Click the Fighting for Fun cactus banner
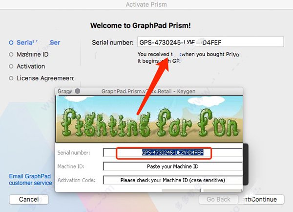The width and height of the screenshot is (293, 212). 149,119
